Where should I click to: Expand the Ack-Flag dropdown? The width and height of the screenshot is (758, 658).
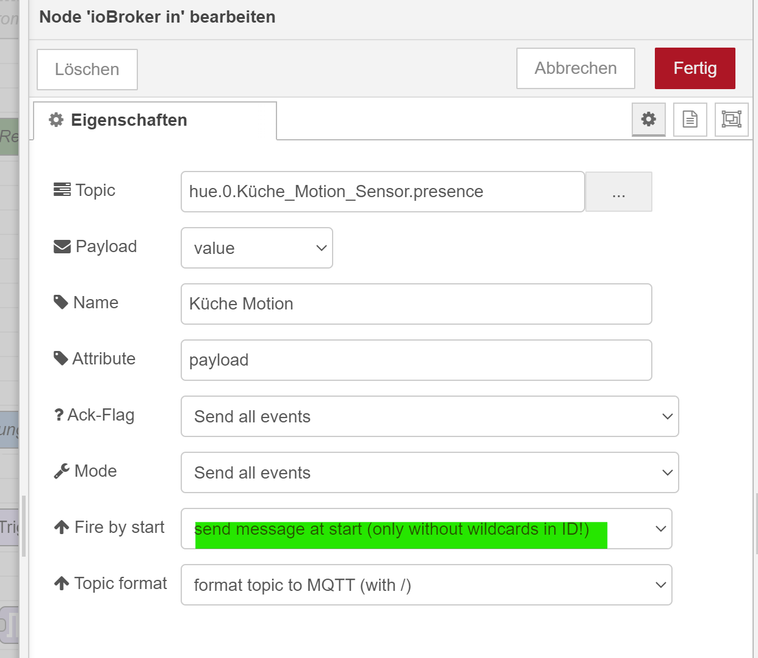430,416
